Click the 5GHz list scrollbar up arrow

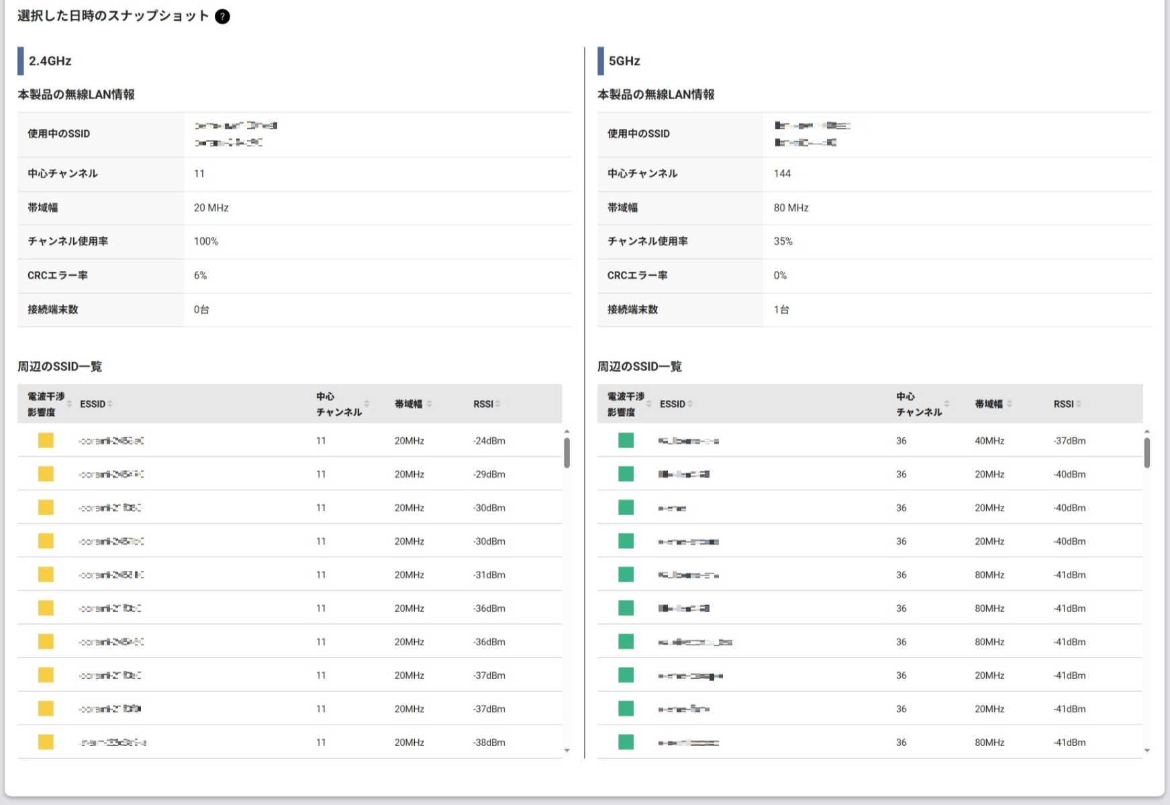(x=1147, y=431)
